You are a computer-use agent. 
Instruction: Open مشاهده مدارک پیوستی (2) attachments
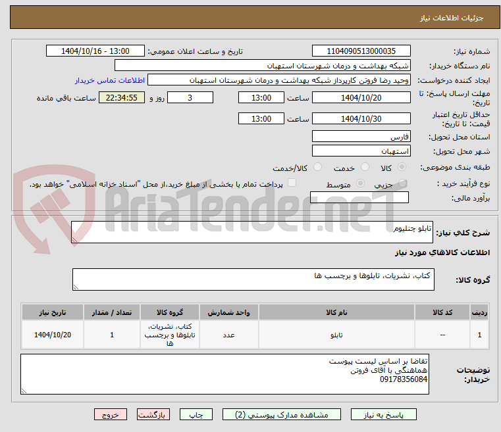point(282,414)
